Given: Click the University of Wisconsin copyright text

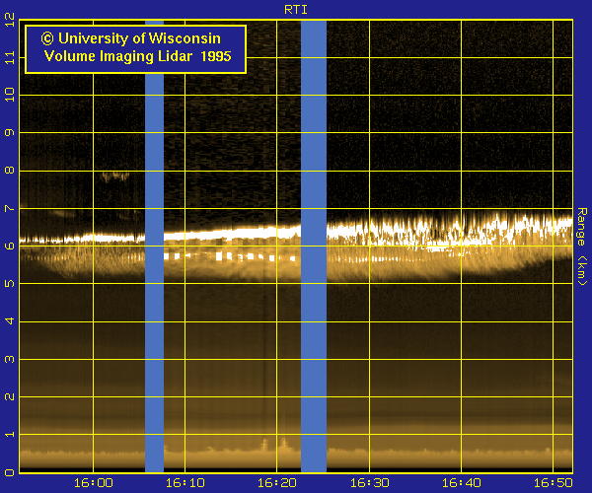Looking at the screenshot, I should (131, 38).
